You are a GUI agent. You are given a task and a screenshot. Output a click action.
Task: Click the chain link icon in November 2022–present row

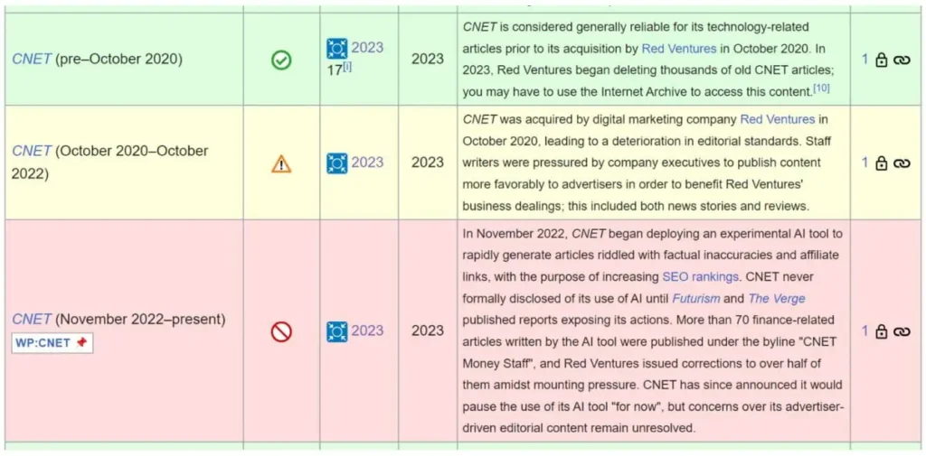tap(902, 331)
